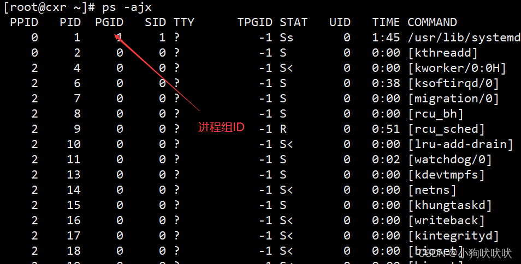Image resolution: width=521 pixels, height=264 pixels.
Task: Click the TPGID -1 value in the kthreadd row
Action: coord(265,53)
